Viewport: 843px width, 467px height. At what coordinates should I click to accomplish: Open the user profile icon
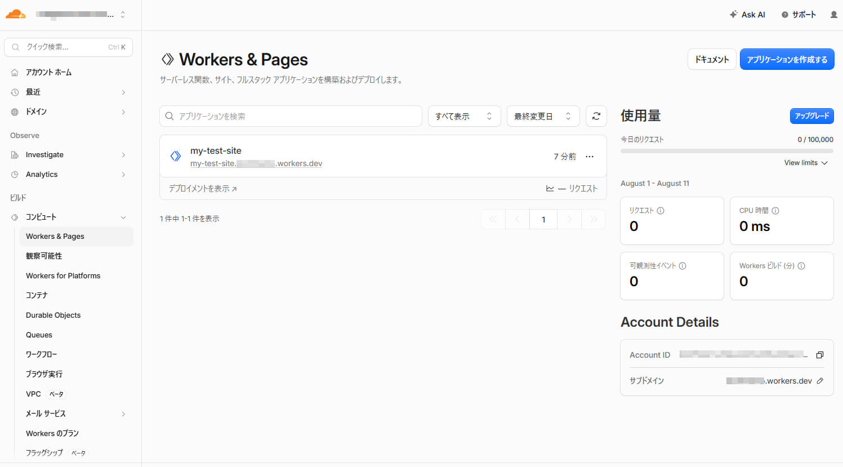[x=834, y=15]
